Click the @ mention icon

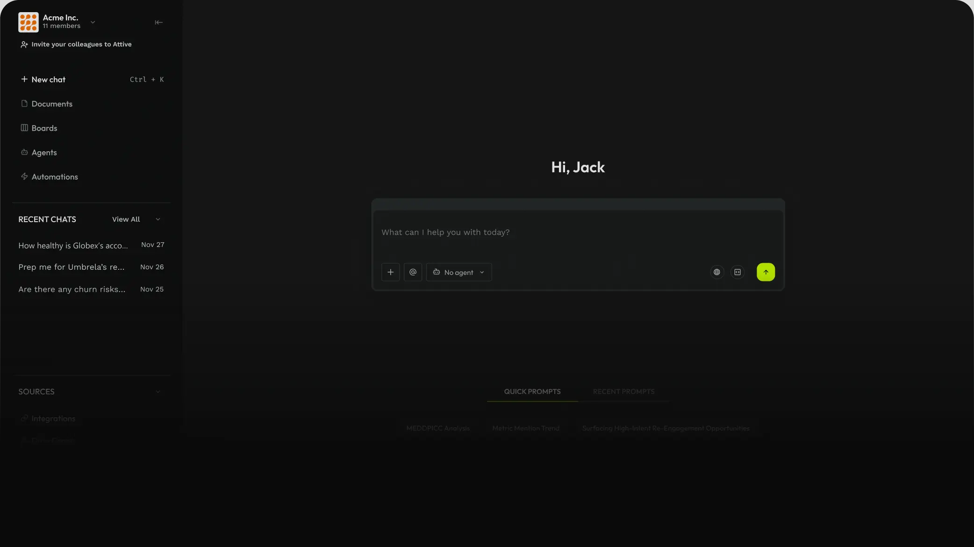[413, 272]
